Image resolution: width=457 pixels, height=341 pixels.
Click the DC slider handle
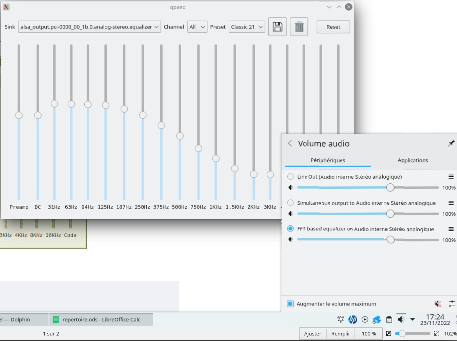[38, 115]
